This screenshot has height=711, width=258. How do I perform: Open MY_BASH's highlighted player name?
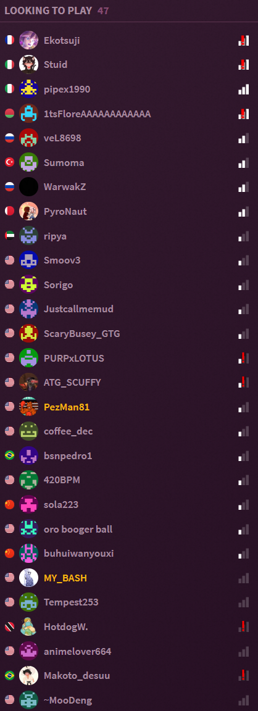[65, 578]
